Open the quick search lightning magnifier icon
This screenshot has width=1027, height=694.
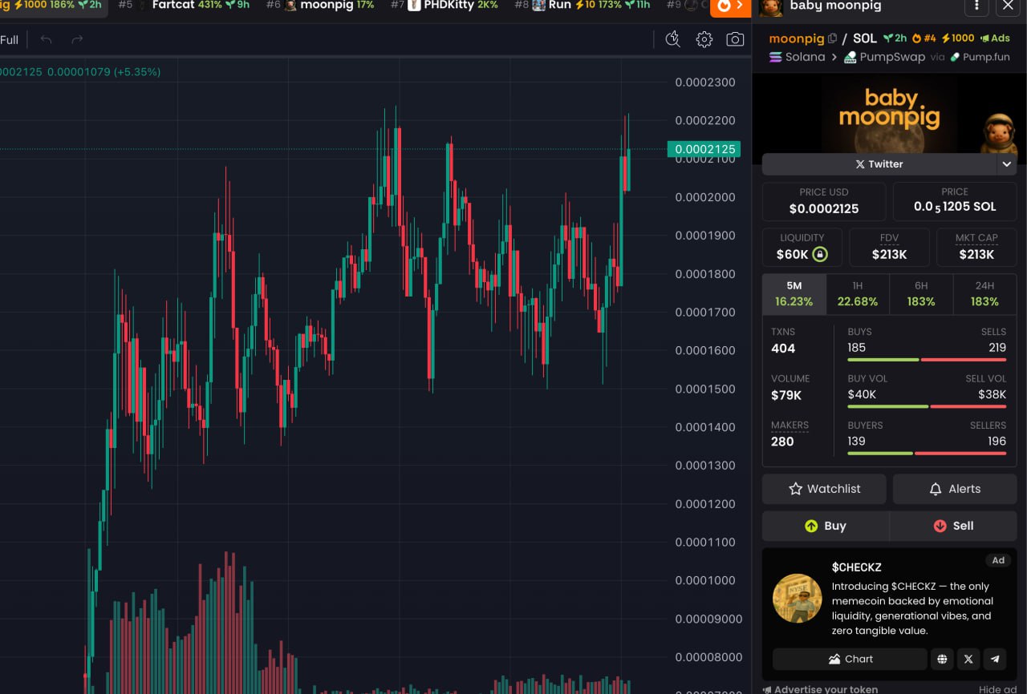[x=672, y=39]
